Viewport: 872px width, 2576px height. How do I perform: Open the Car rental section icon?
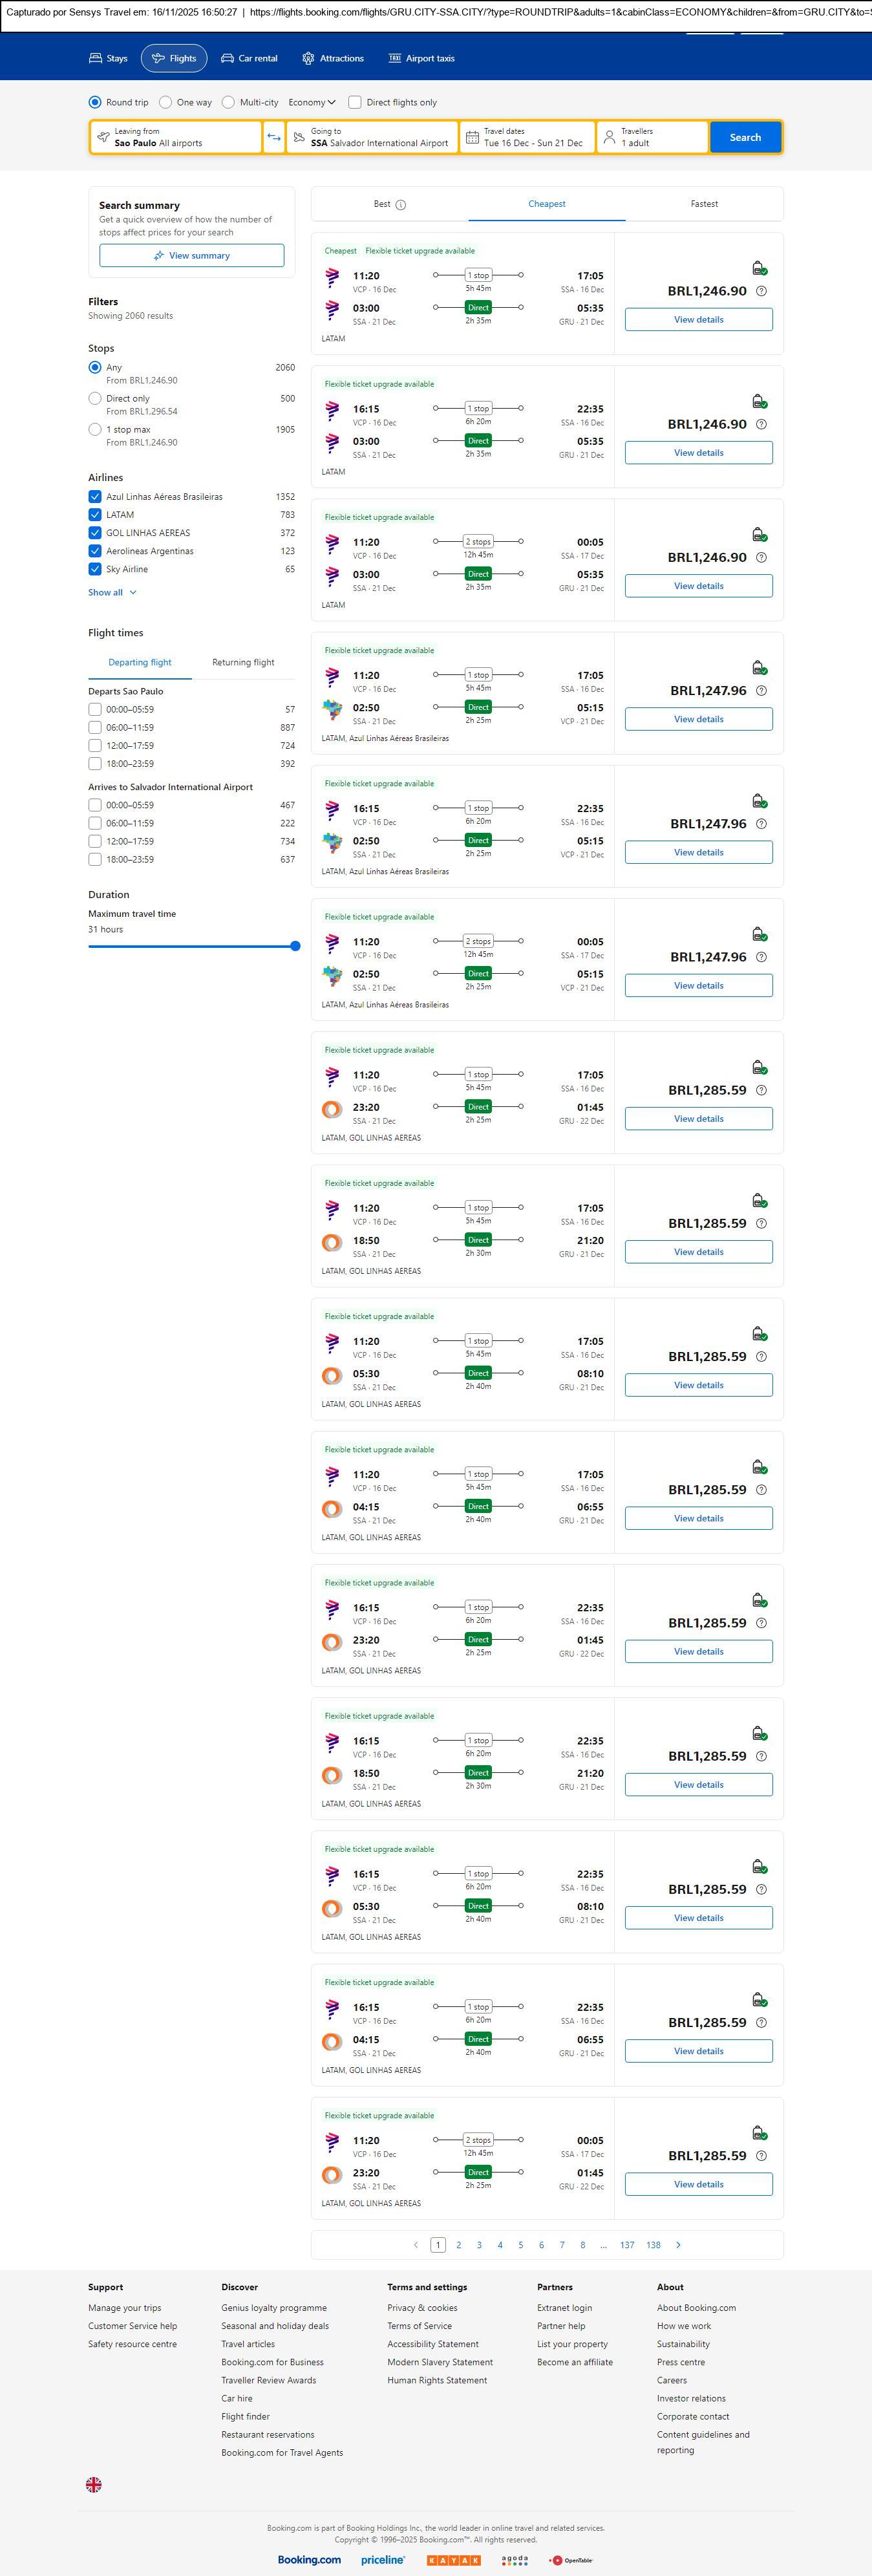(x=228, y=59)
